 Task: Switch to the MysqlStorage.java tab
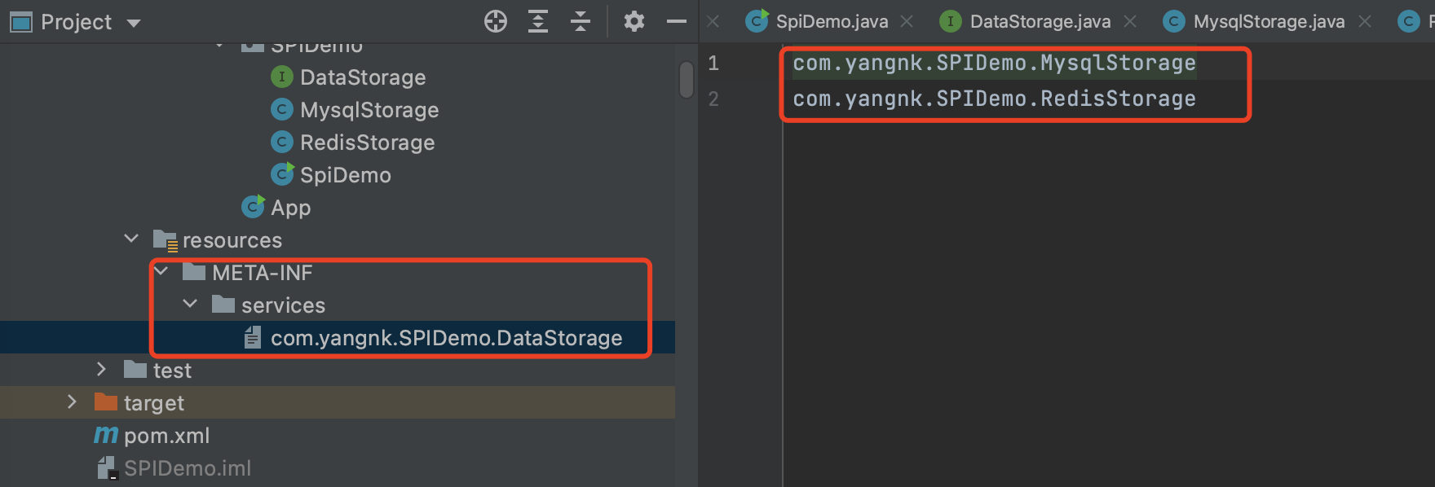tap(1268, 22)
